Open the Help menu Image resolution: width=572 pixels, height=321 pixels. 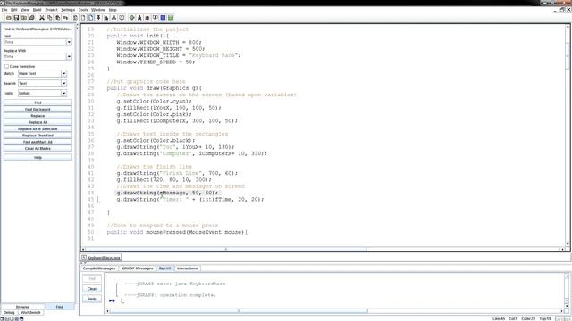point(113,10)
